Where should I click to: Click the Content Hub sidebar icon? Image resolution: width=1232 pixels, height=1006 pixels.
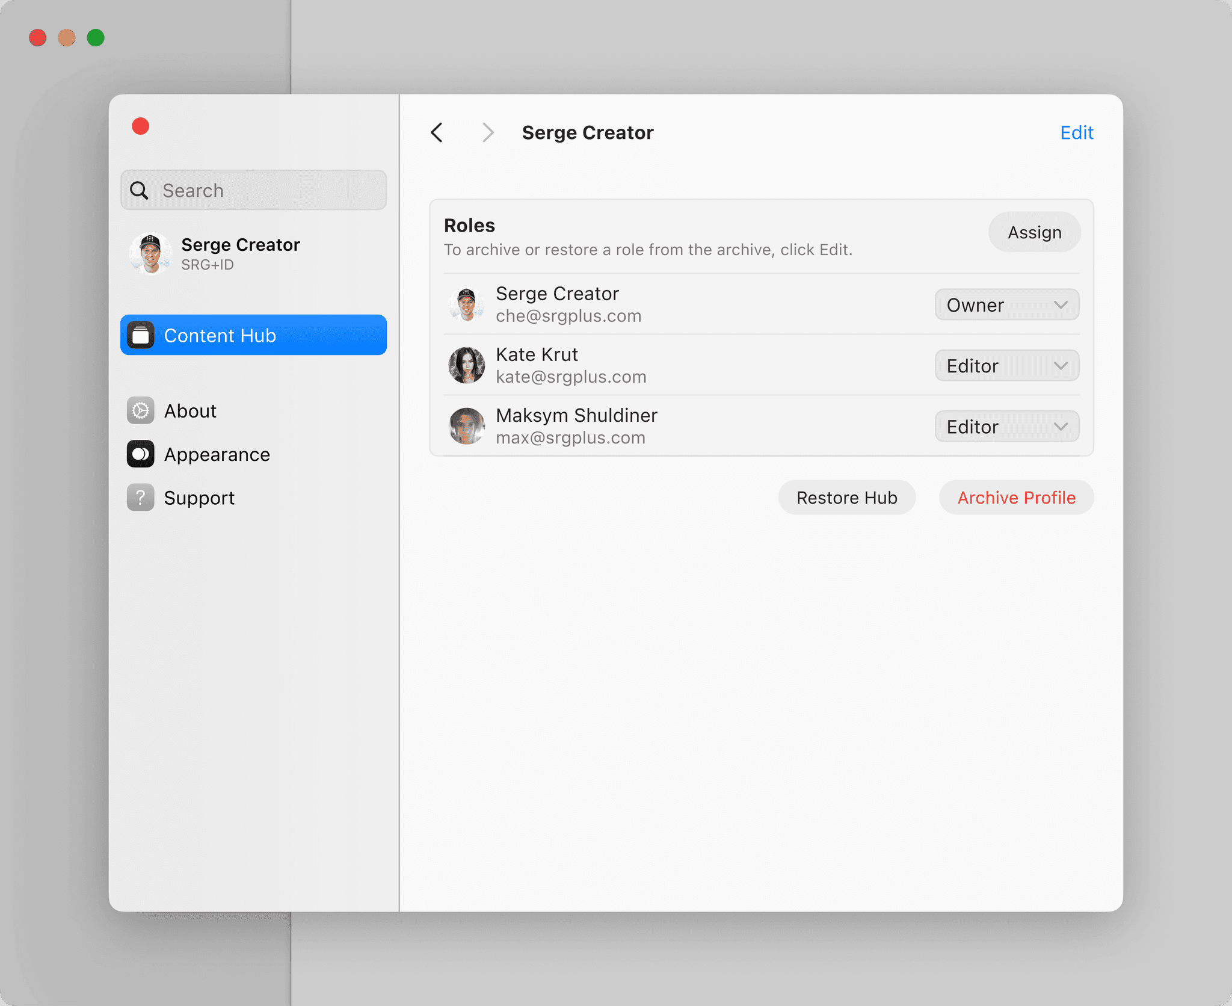(140, 335)
